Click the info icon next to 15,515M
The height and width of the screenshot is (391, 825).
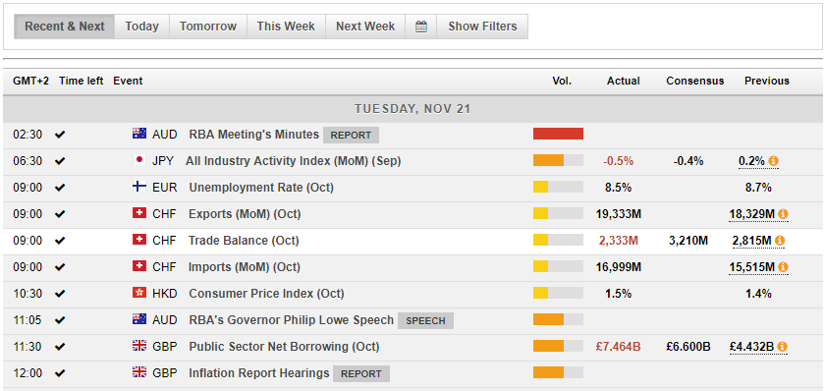click(783, 267)
